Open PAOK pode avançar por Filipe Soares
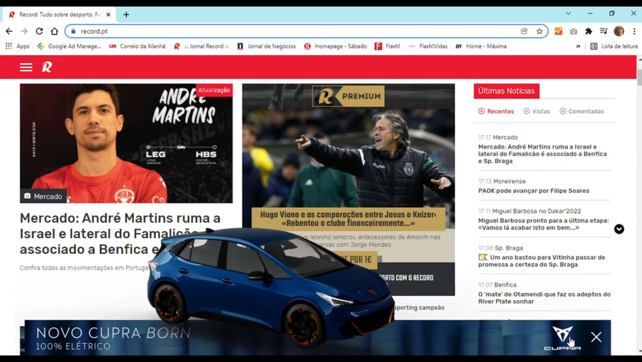 534,191
